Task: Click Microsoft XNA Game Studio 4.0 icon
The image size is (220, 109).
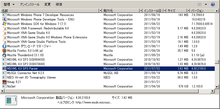Action: coord(4,33)
